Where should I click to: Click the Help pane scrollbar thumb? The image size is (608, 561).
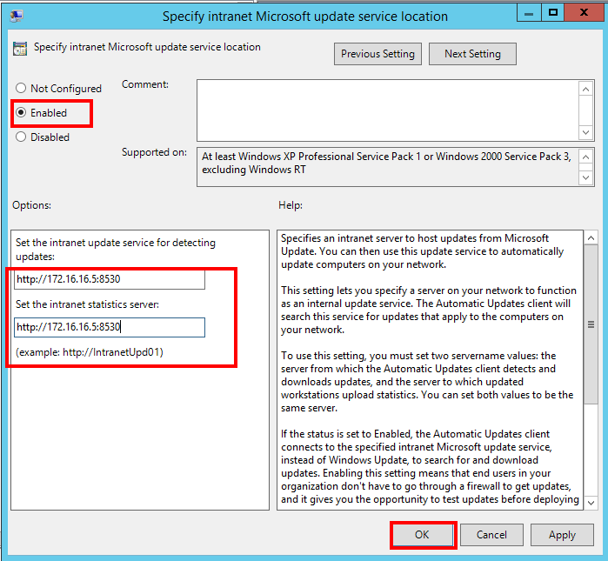[x=591, y=324]
